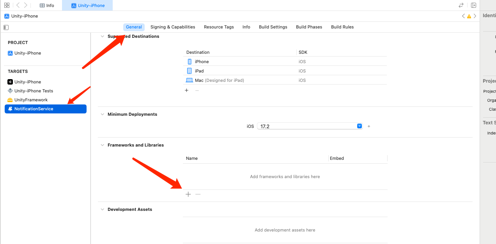The image size is (496, 244).
Task: Collapse the Frameworks and Libraries section
Action: pos(103,145)
